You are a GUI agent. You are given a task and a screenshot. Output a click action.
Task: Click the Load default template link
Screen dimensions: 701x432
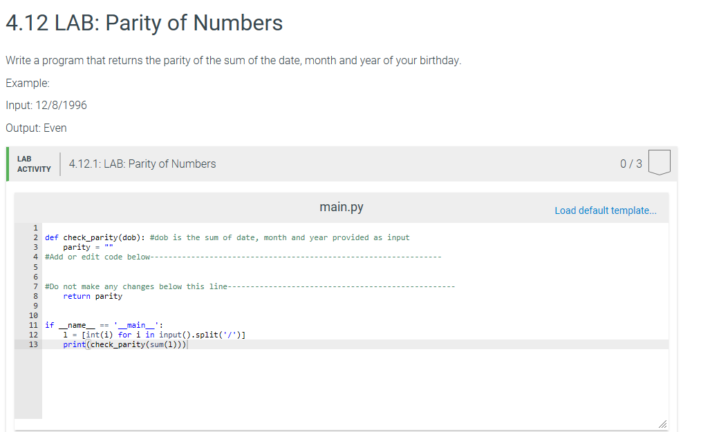[606, 210]
